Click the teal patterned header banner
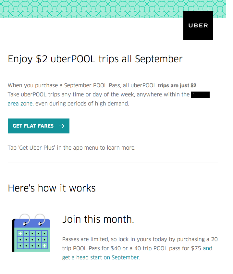This screenshot has width=233, height=274. 113,9
